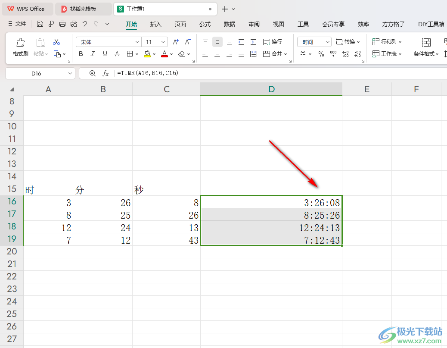Click the row 20 header

point(12,251)
